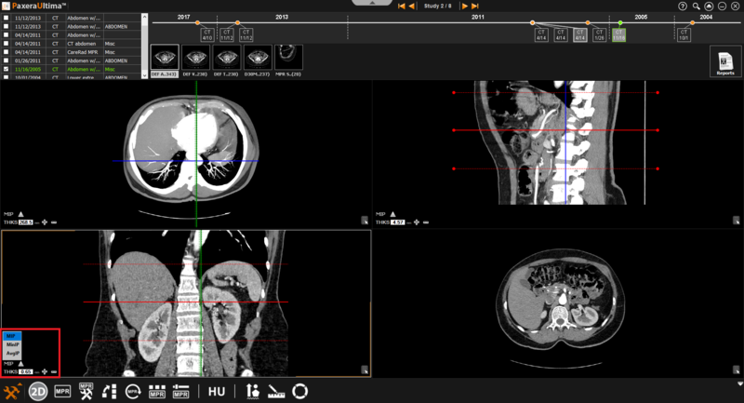The image size is (744, 403).
Task: Uncheck the 11/16/2005 CT study checkbox
Action: coord(7,69)
